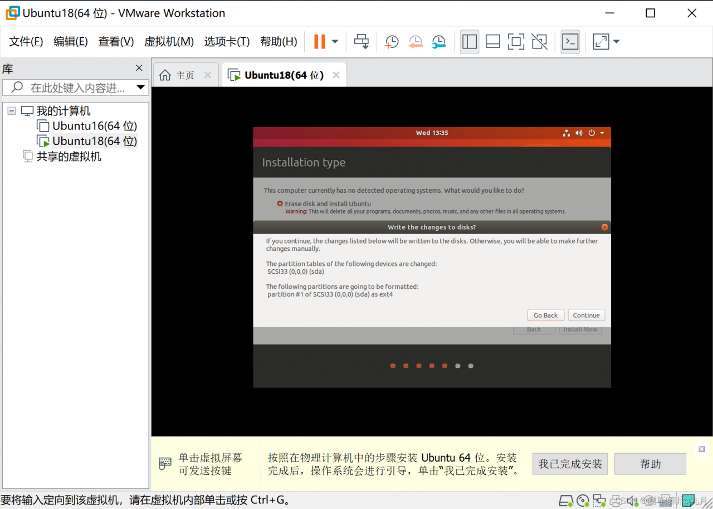Click the keyboard icon in the hint bar
713x509 pixels.
[x=165, y=463]
